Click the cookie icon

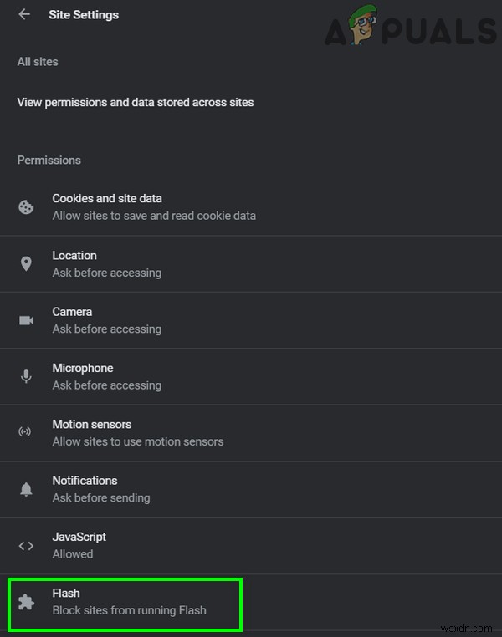point(26,207)
